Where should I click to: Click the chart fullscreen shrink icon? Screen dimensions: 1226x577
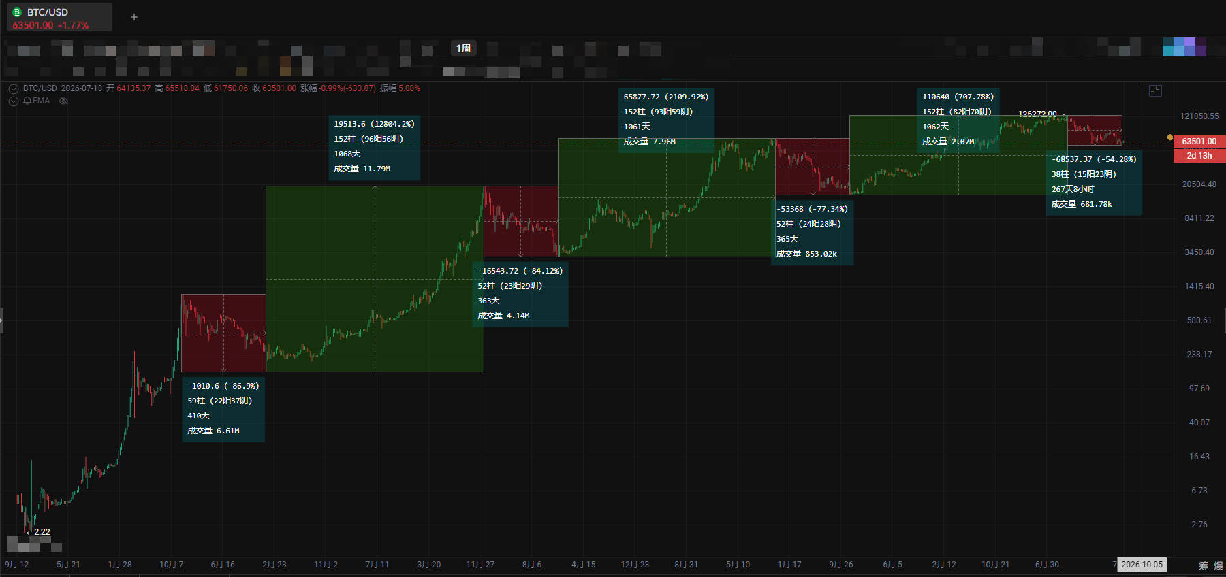(1155, 90)
